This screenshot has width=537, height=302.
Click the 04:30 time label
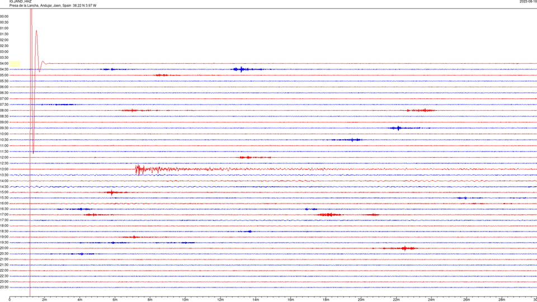4,69
